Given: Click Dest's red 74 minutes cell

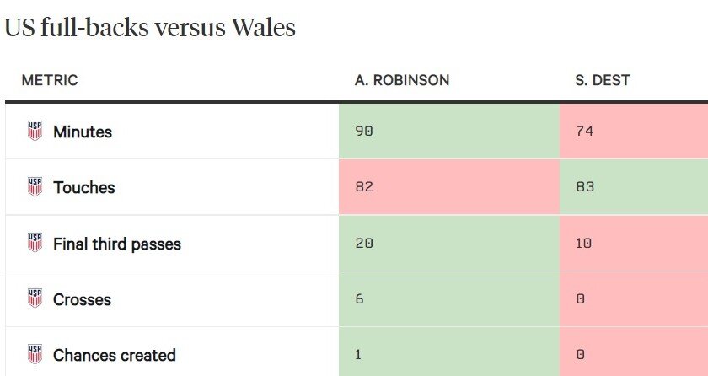Looking at the screenshot, I should pos(633,132).
